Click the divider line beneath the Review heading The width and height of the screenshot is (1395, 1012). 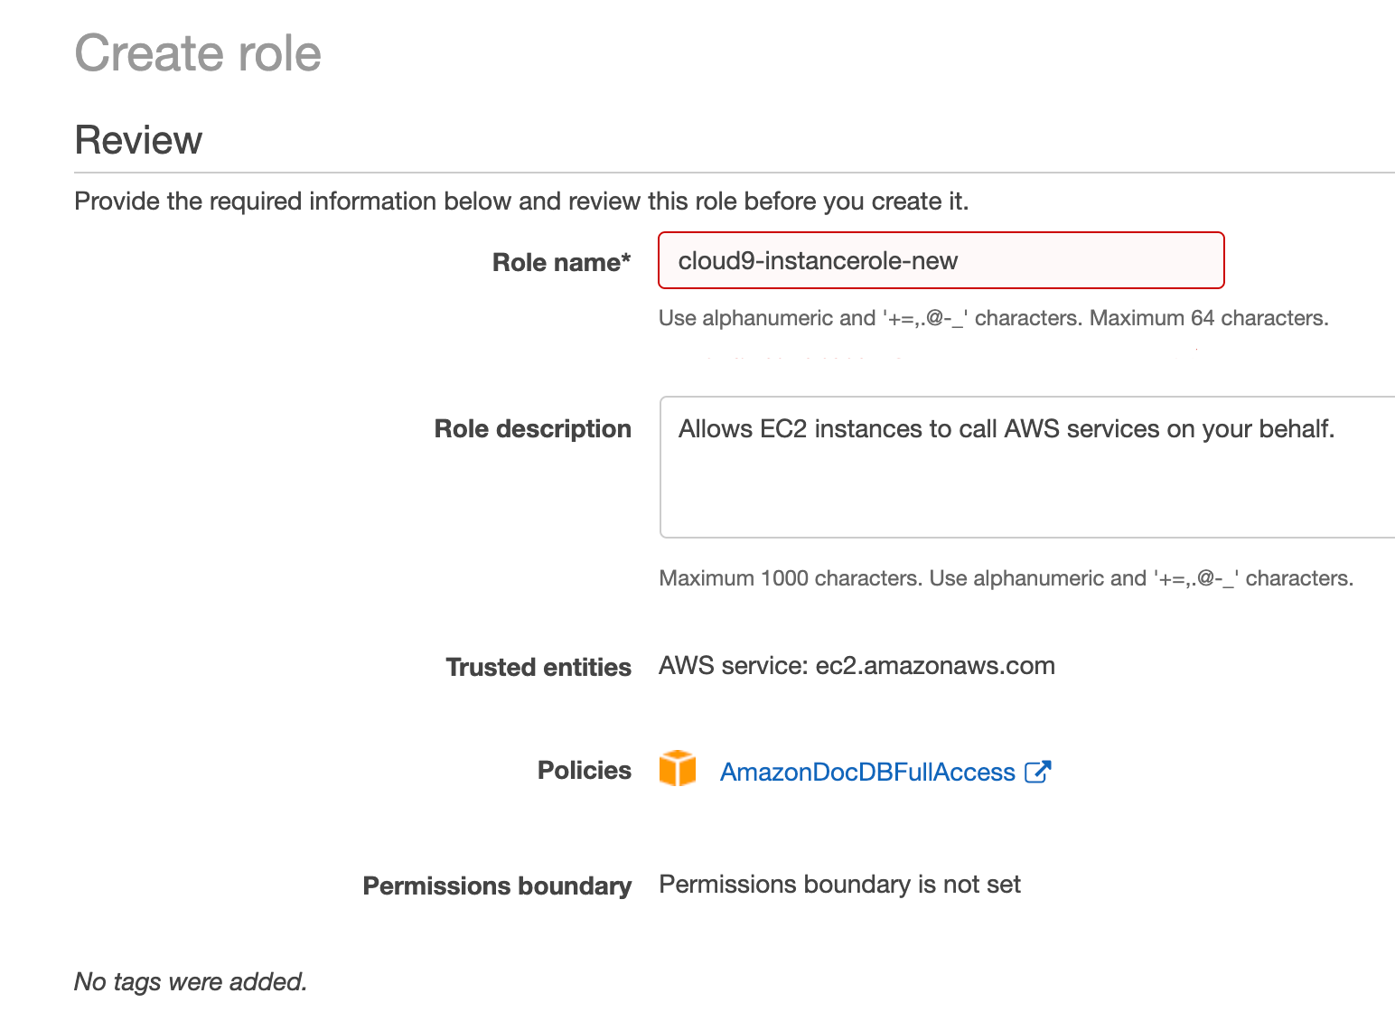(735, 172)
